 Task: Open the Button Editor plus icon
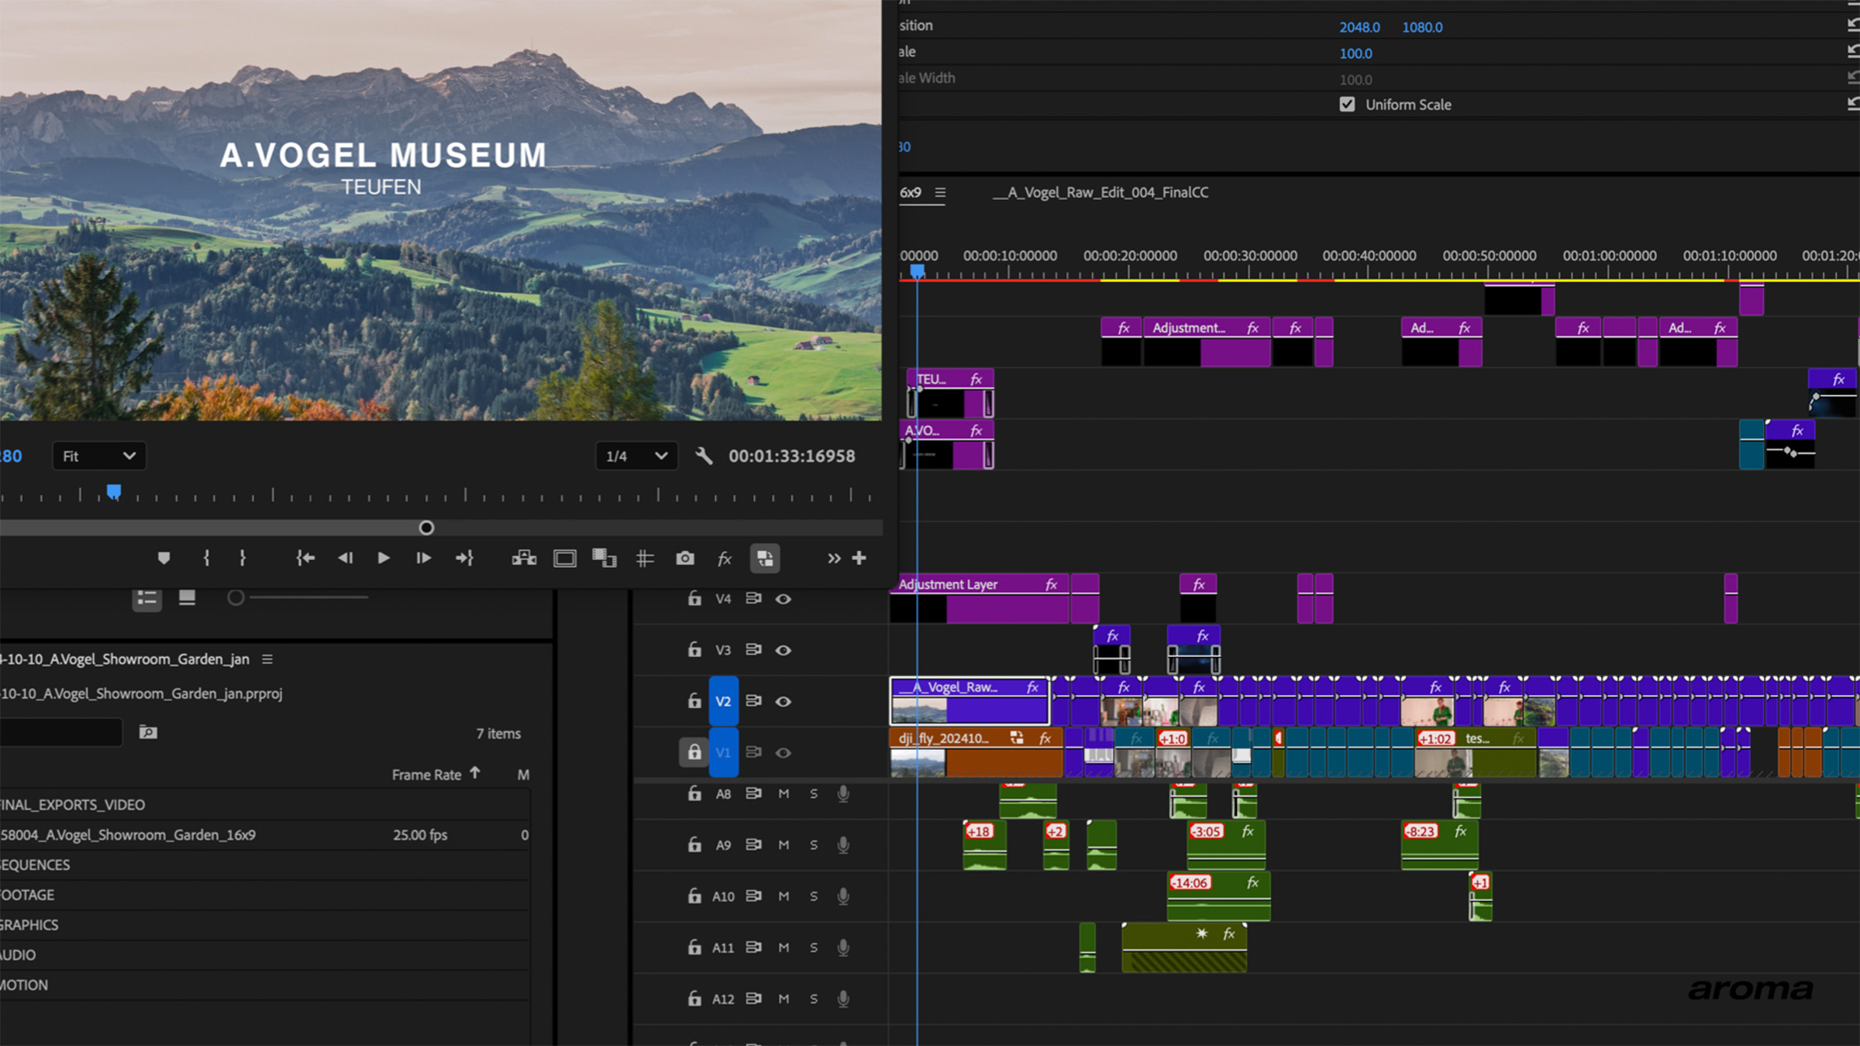coord(859,558)
